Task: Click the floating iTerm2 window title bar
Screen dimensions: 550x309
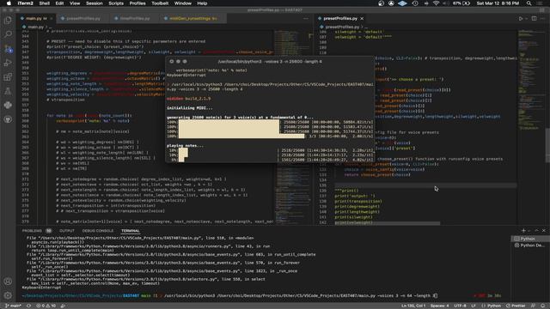Action: click(269, 61)
